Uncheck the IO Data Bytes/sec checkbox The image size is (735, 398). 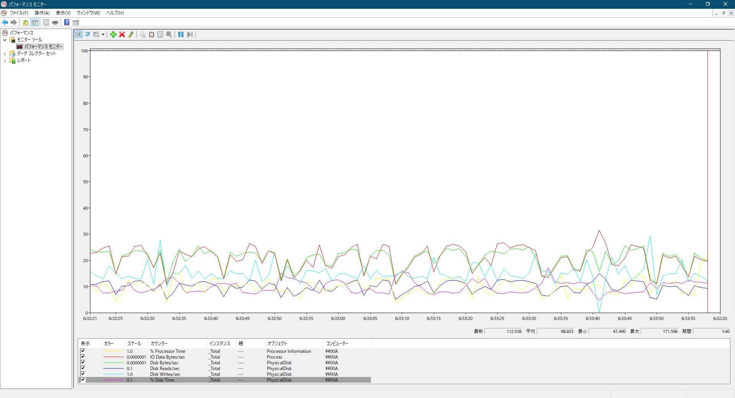(83, 357)
